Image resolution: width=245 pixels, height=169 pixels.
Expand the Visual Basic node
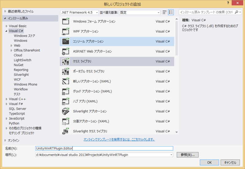point(6,26)
